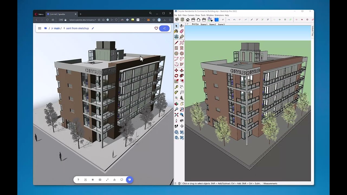Reload the Speckle page

click(47, 20)
